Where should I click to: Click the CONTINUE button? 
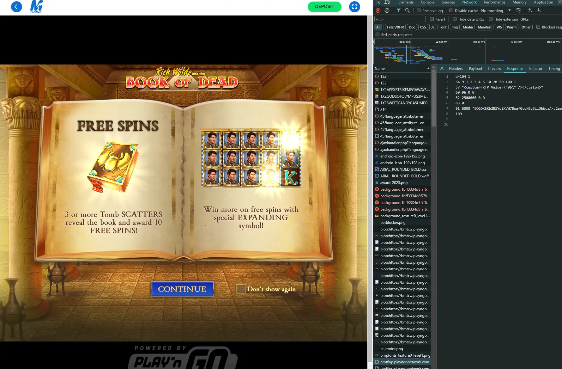pos(182,289)
